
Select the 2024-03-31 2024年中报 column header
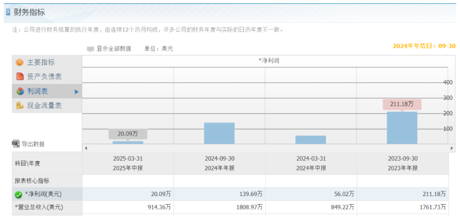pos(311,163)
